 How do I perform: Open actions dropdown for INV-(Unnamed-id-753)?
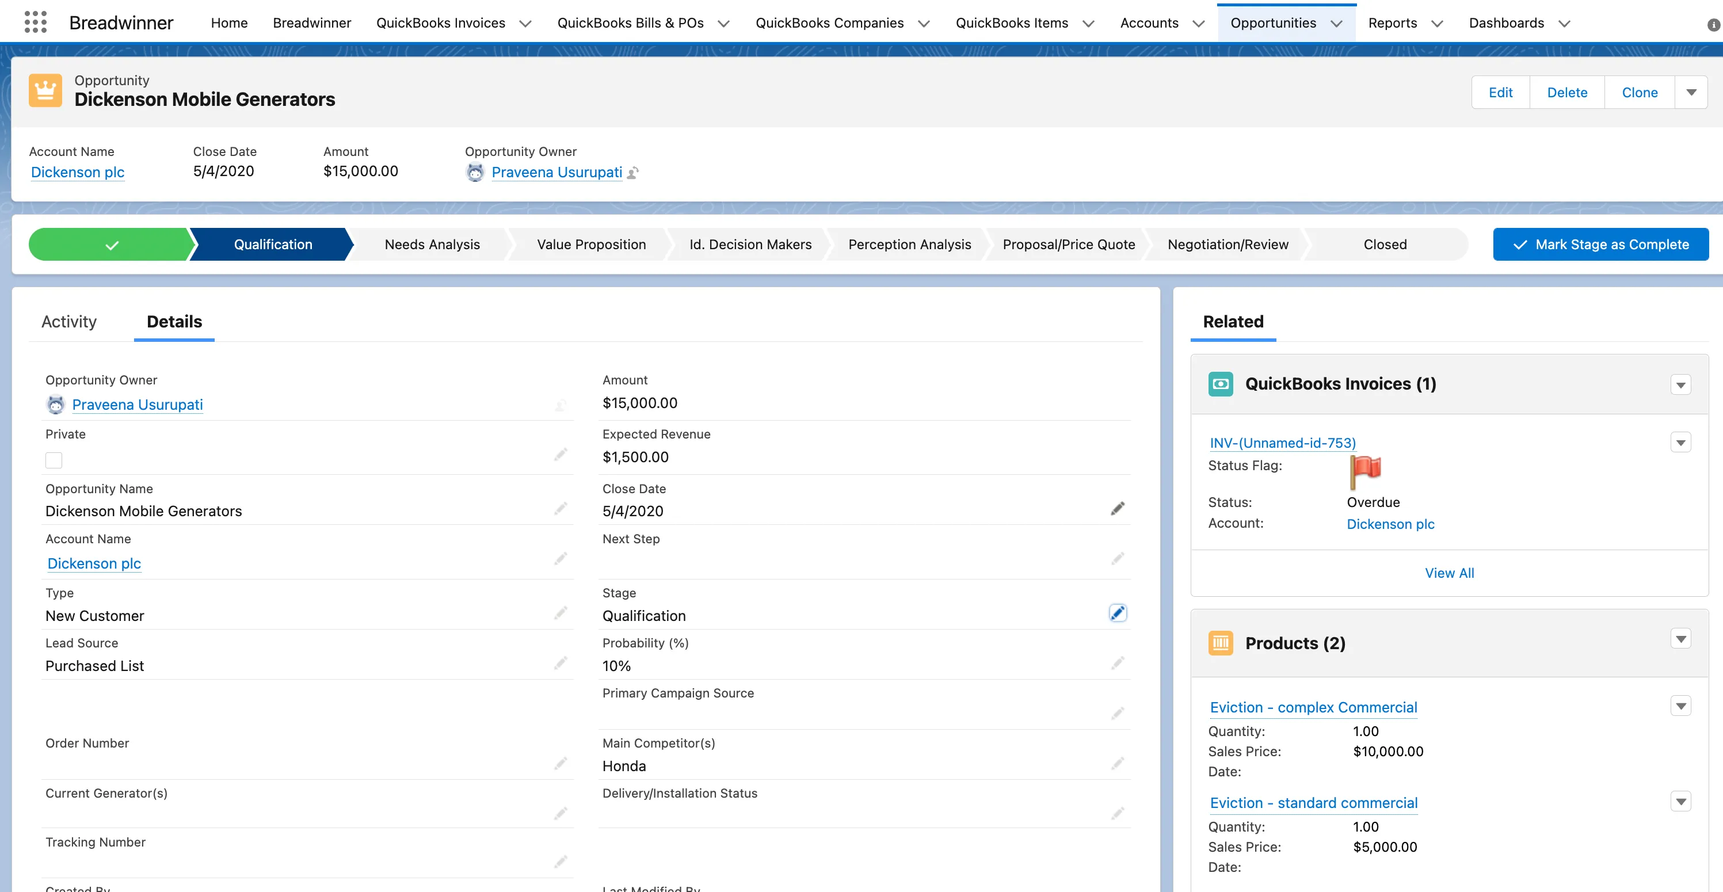click(x=1681, y=442)
